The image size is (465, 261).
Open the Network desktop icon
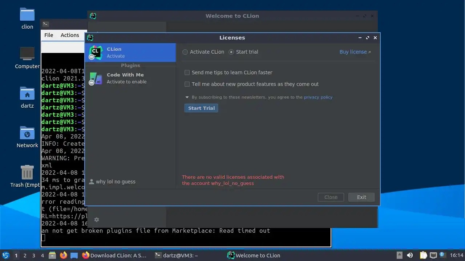tap(27, 137)
